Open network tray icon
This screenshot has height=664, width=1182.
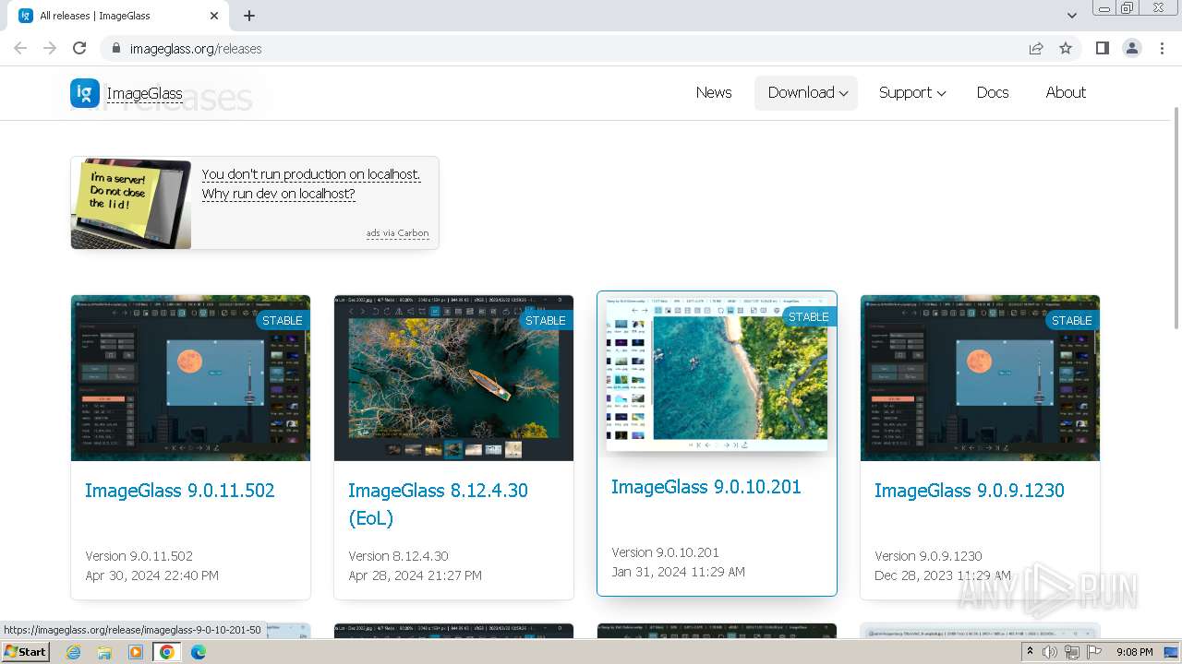tap(1072, 652)
